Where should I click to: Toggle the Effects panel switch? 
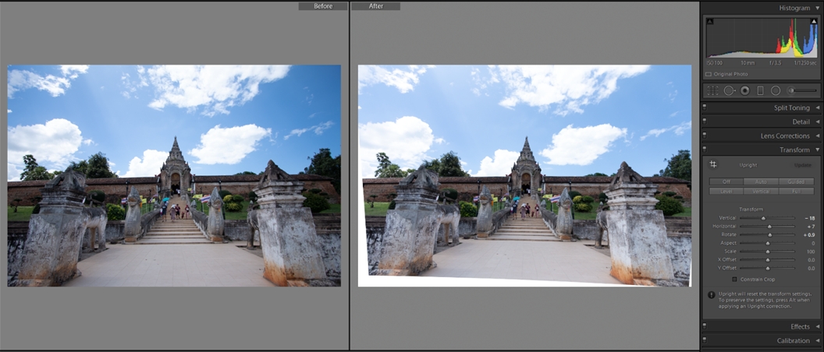tap(704, 326)
